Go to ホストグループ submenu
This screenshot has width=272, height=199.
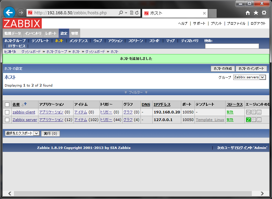click(15, 41)
